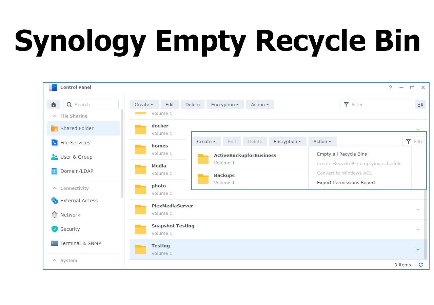This screenshot has width=434, height=305.
Task: Collapse the System sidebar section
Action: click(54, 260)
